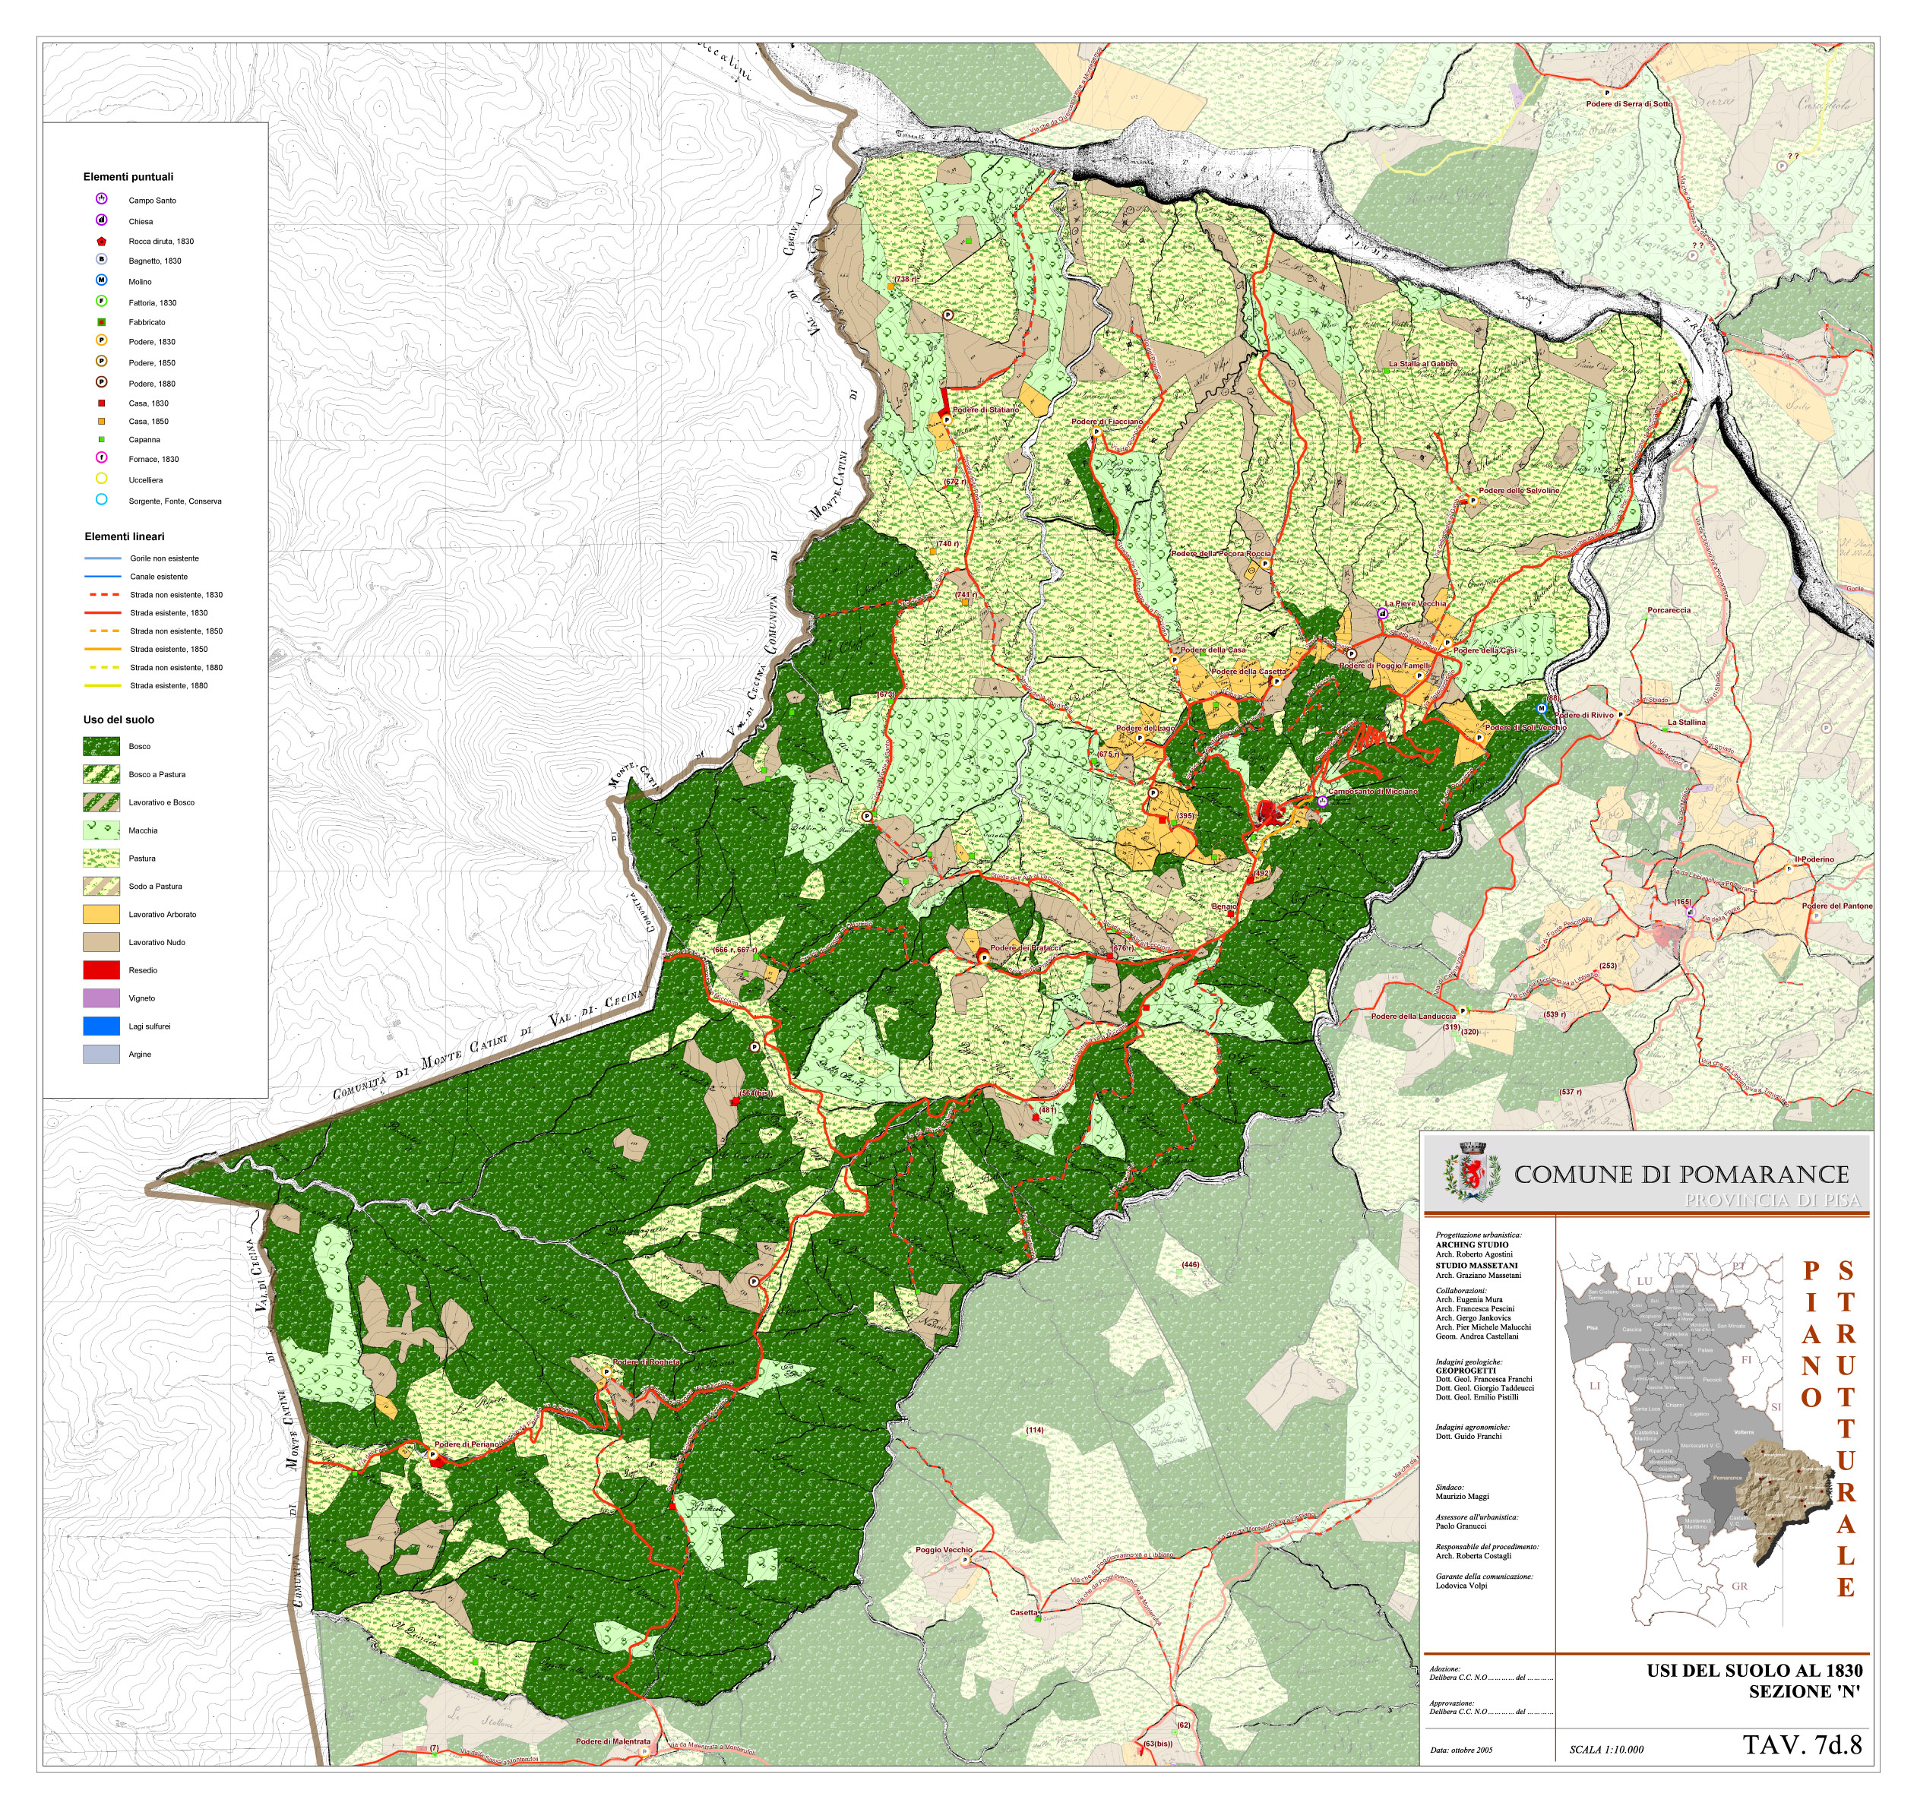
Task: Click the La Pieve Vecchia map label
Action: point(1416,604)
